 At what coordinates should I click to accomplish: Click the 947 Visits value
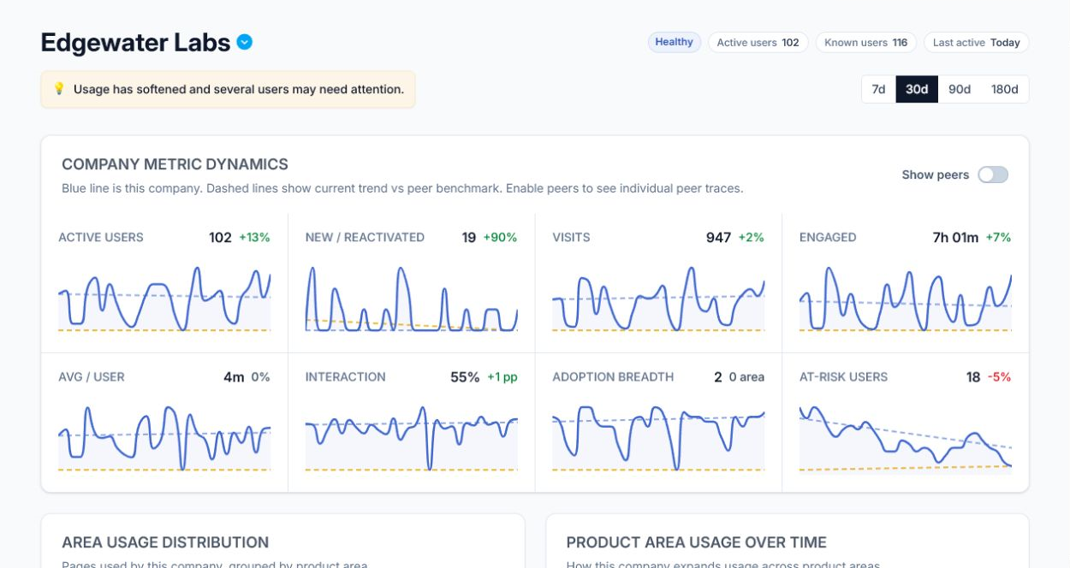point(718,237)
